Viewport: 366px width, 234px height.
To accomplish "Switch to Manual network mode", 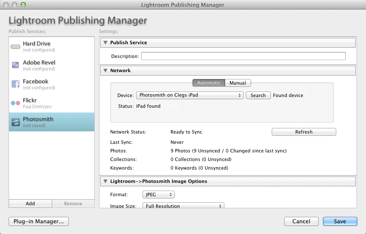I will (238, 83).
